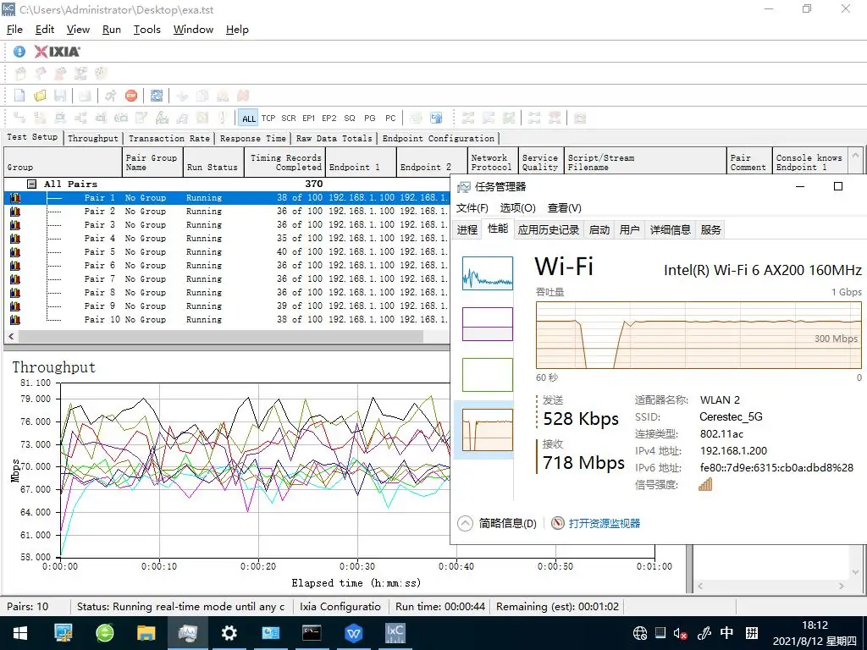
Task: Click the Poll Endpoints refresh icon
Action: [x=157, y=96]
